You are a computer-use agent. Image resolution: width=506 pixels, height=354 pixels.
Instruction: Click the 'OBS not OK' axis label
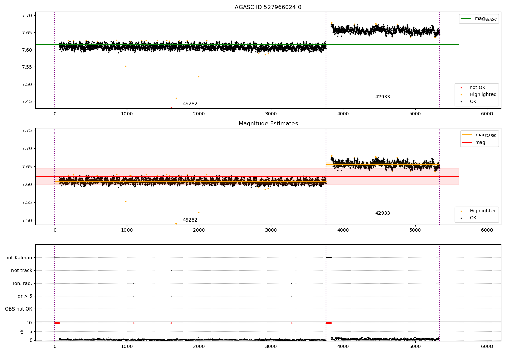[19, 309]
